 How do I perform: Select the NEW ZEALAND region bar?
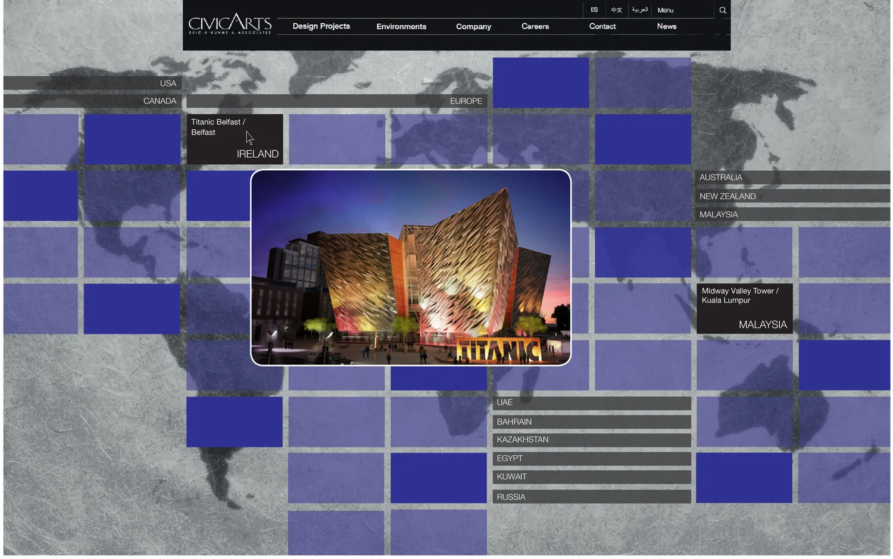(x=792, y=196)
